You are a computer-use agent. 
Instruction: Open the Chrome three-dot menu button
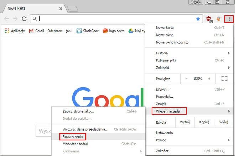(229, 19)
